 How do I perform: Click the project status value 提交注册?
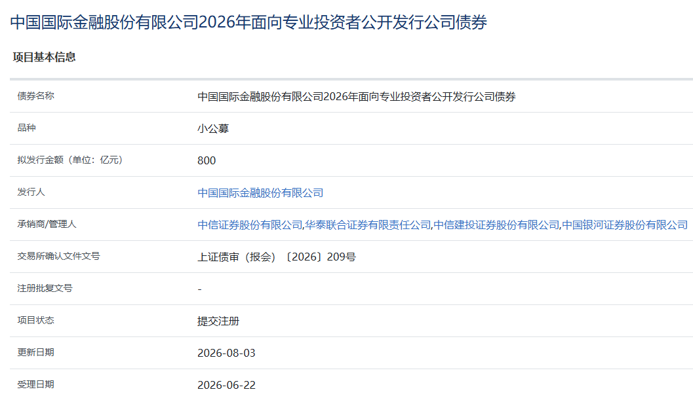point(218,321)
